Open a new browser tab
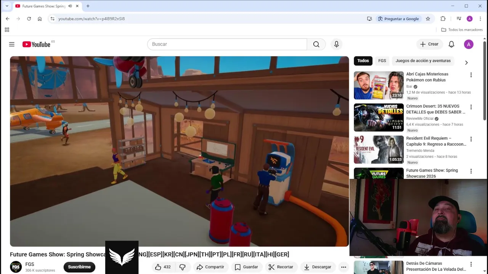The width and height of the screenshot is (488, 274). 88,6
